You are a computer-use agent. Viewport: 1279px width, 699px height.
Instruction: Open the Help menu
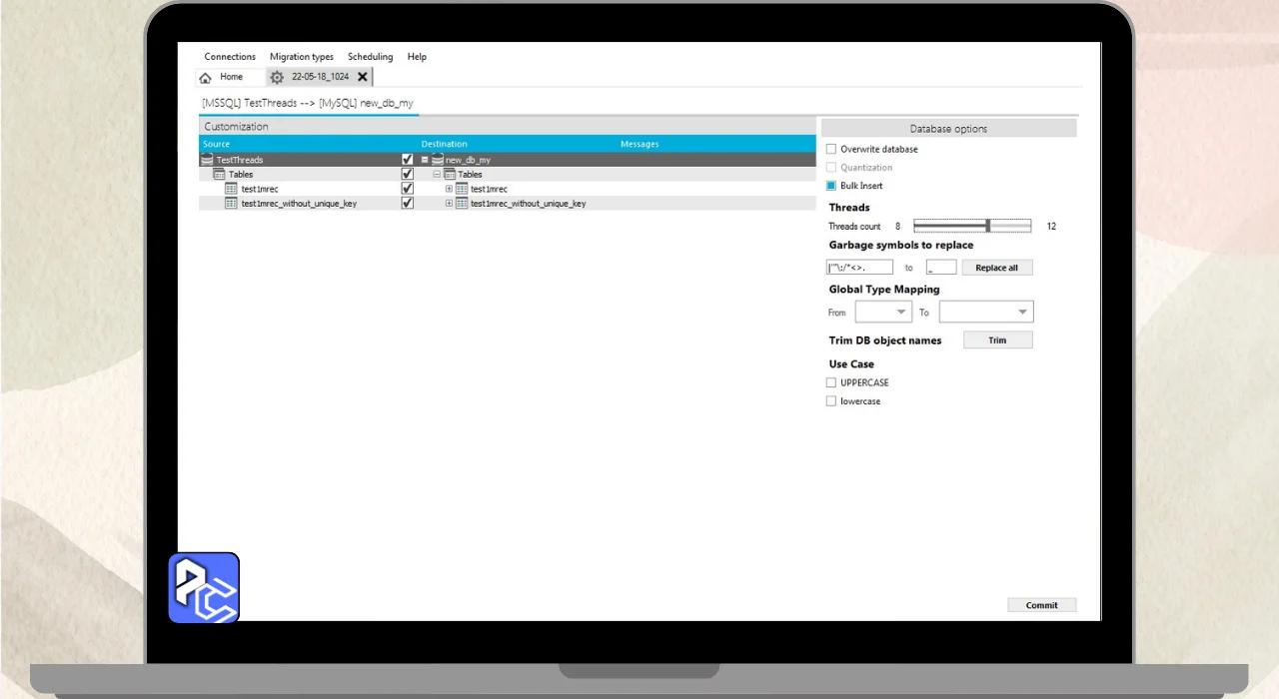(417, 57)
